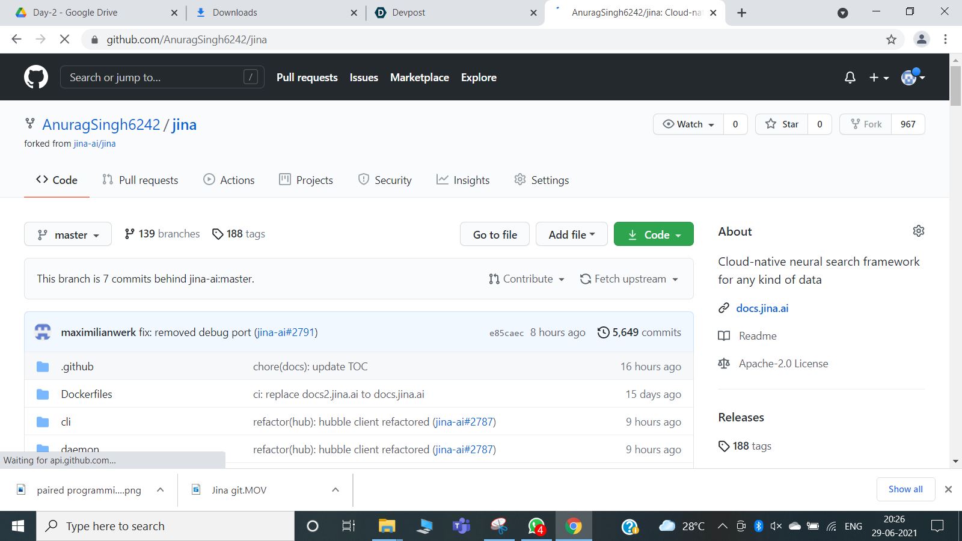Screen dimensions: 962x541
Task: Open the green Code dropdown
Action: pyautogui.click(x=654, y=234)
